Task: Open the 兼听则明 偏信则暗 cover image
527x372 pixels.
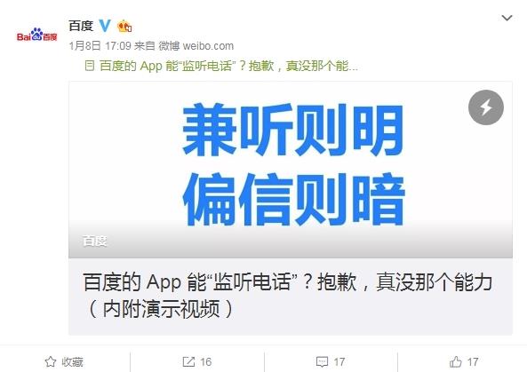Action: click(291, 170)
